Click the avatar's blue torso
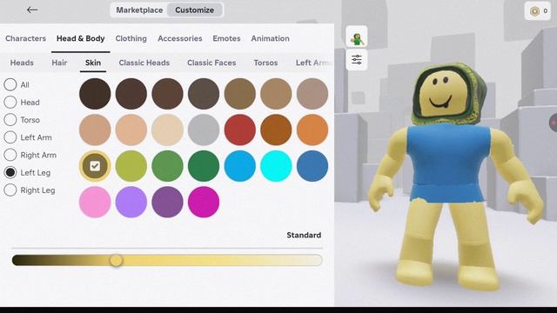 pyautogui.click(x=448, y=163)
